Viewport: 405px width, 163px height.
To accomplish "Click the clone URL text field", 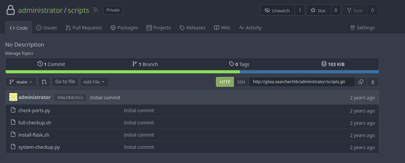I will coord(302,82).
